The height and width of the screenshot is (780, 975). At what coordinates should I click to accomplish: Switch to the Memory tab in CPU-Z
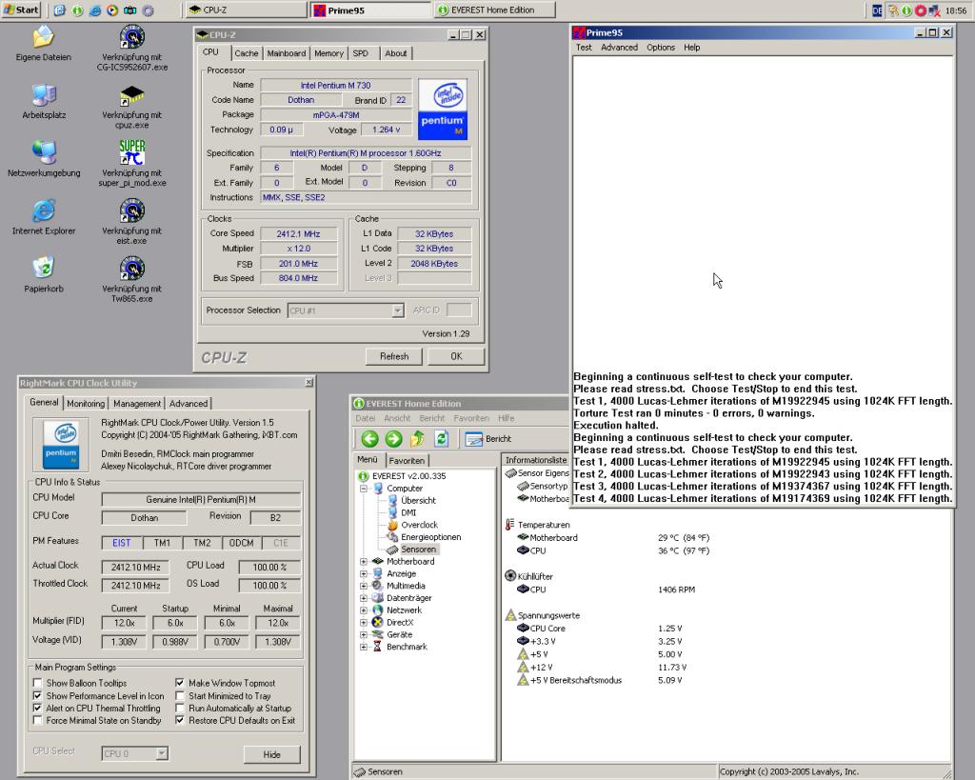[328, 53]
